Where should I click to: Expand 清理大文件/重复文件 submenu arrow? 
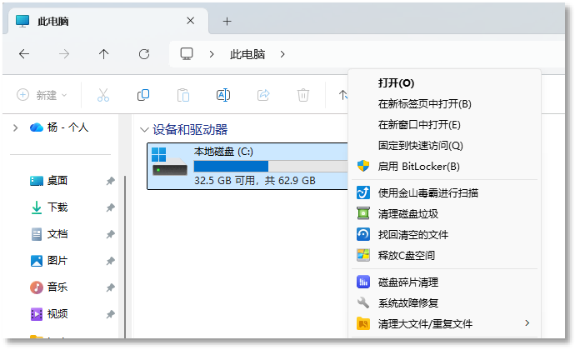pyautogui.click(x=527, y=323)
